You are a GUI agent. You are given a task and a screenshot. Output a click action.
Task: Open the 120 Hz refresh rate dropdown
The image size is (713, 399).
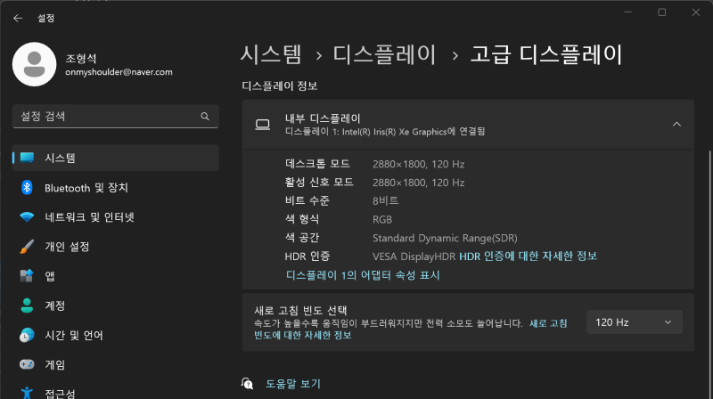(635, 322)
